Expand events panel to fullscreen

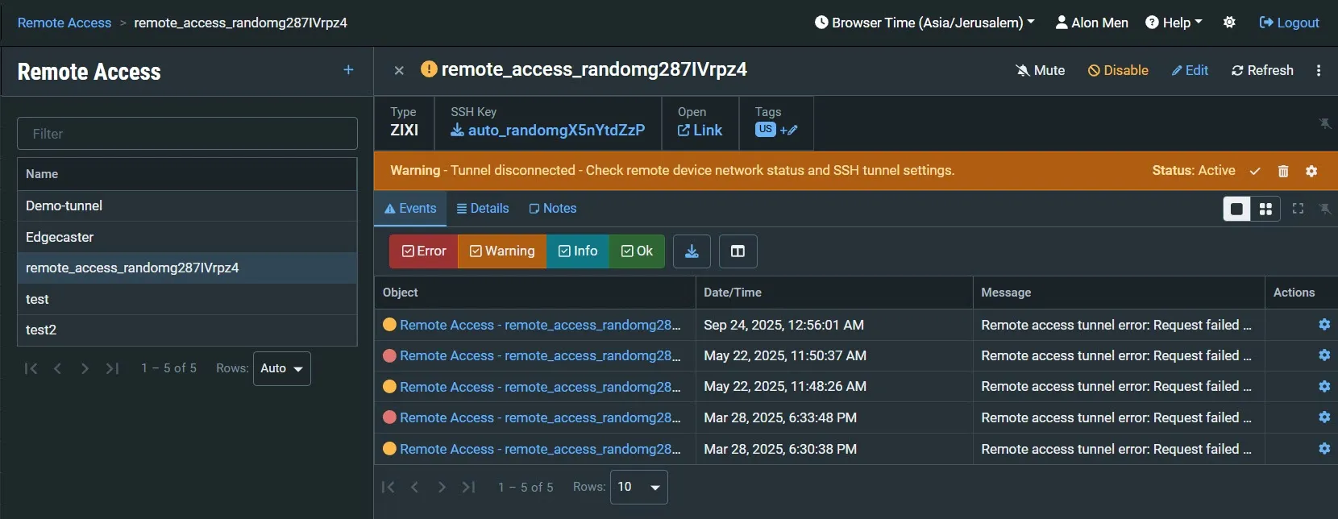click(1298, 209)
